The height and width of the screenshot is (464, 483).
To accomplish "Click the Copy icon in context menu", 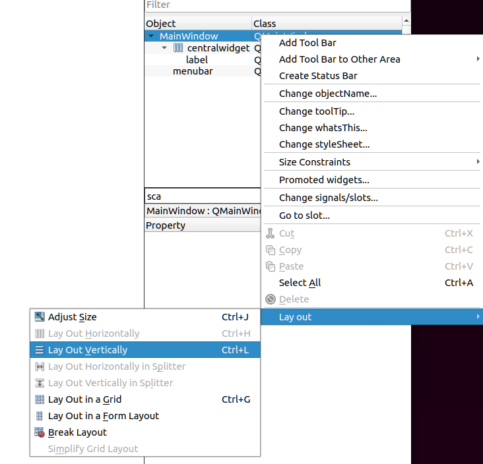I will pos(270,250).
